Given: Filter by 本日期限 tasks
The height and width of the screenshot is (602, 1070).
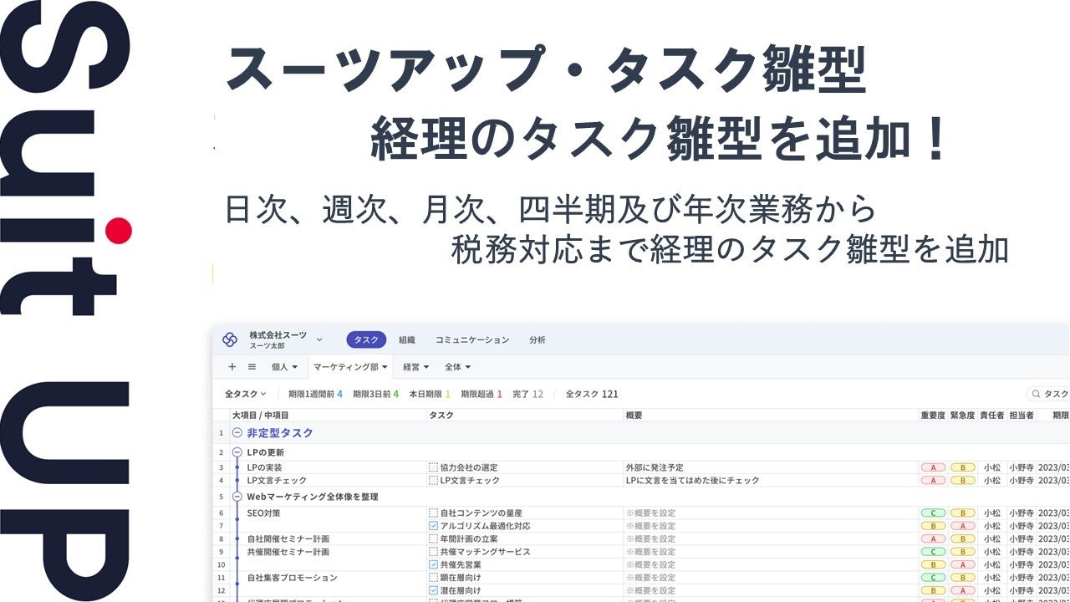Looking at the screenshot, I should tap(429, 394).
